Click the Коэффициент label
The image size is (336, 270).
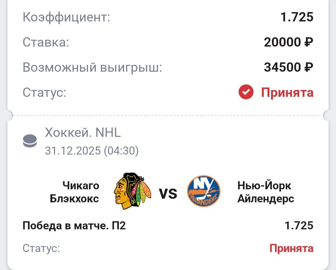(66, 17)
